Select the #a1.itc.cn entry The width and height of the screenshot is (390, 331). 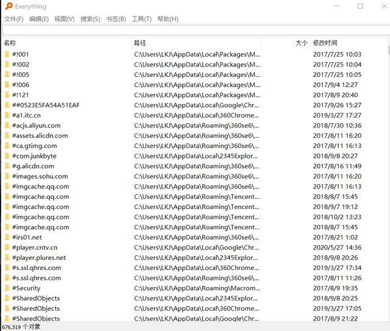pos(26,115)
